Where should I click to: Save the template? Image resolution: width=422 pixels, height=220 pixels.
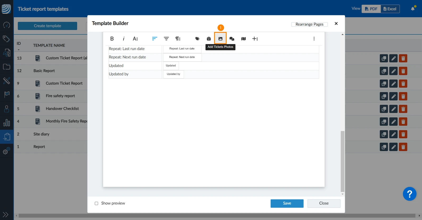click(287, 203)
